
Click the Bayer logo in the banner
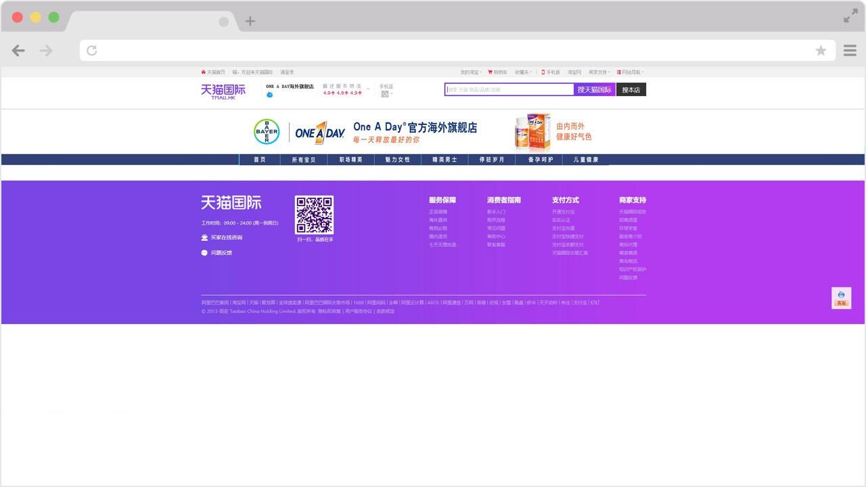coord(267,132)
